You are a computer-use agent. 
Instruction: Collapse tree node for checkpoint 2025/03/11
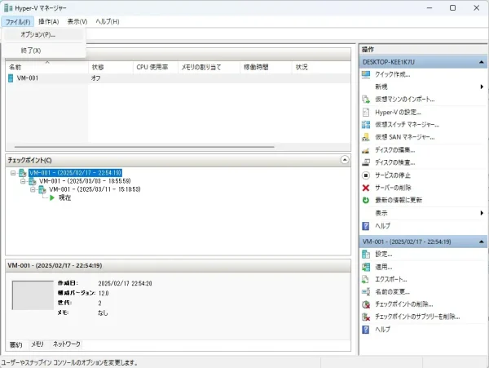click(33, 189)
